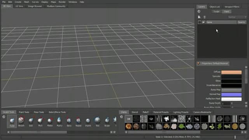
Task: Click the eye visibility column header
Action: (x=200, y=22)
